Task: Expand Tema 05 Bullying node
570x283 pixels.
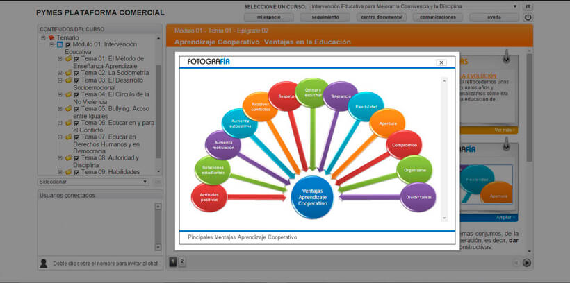Action: pos(60,108)
